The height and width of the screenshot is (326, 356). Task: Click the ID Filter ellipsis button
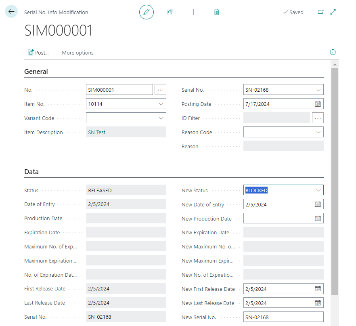[318, 118]
